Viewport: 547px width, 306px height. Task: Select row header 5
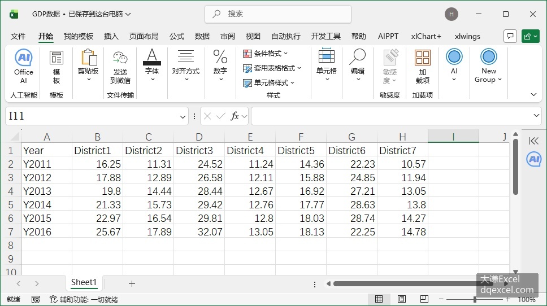11,204
